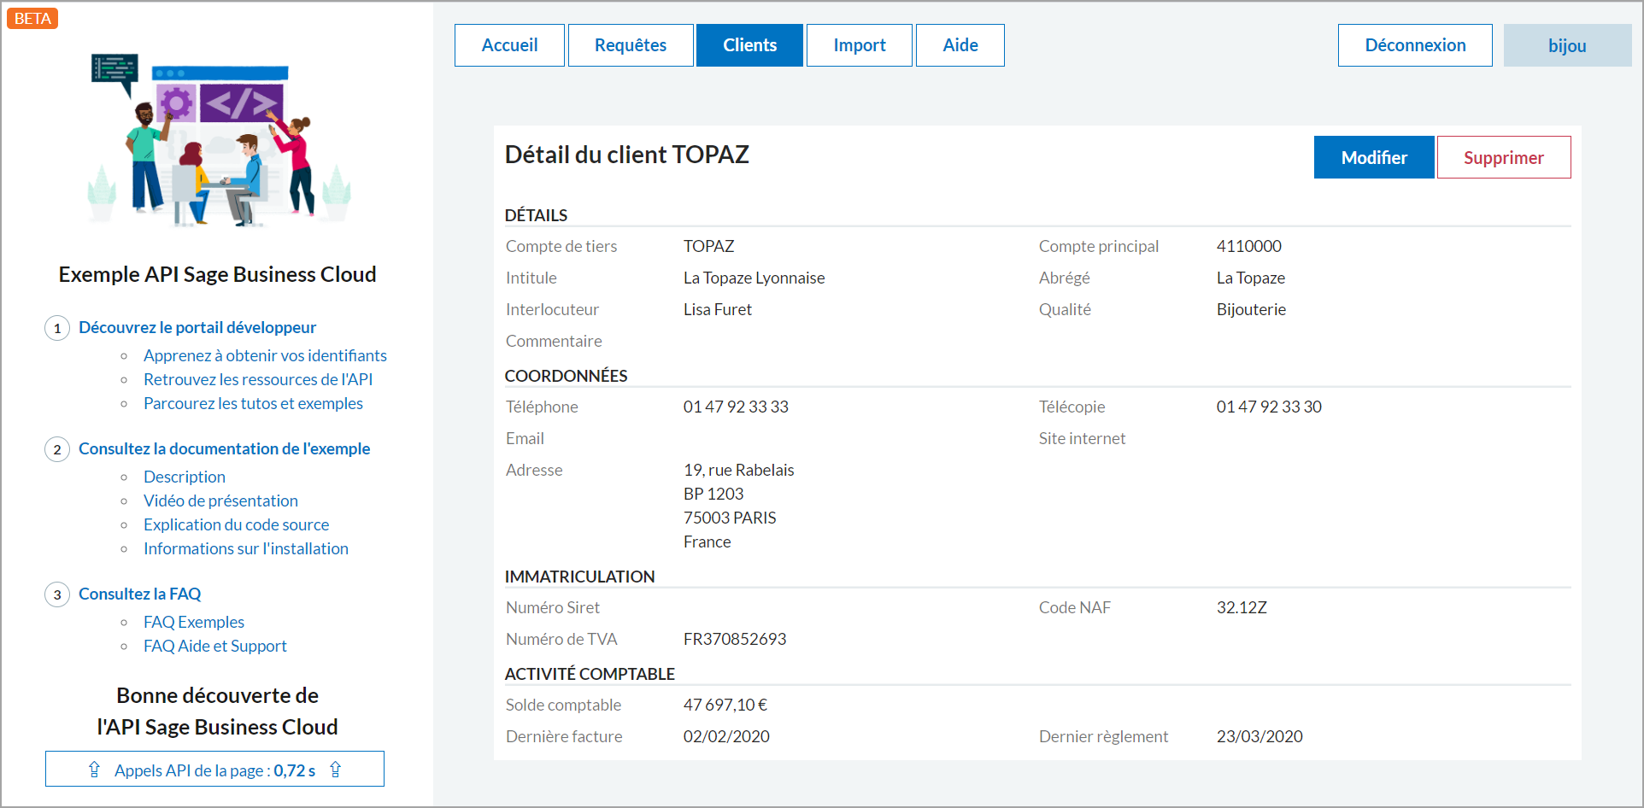1644x808 pixels.
Task: Open Retrouvez les ressources de l'API
Action: point(258,379)
